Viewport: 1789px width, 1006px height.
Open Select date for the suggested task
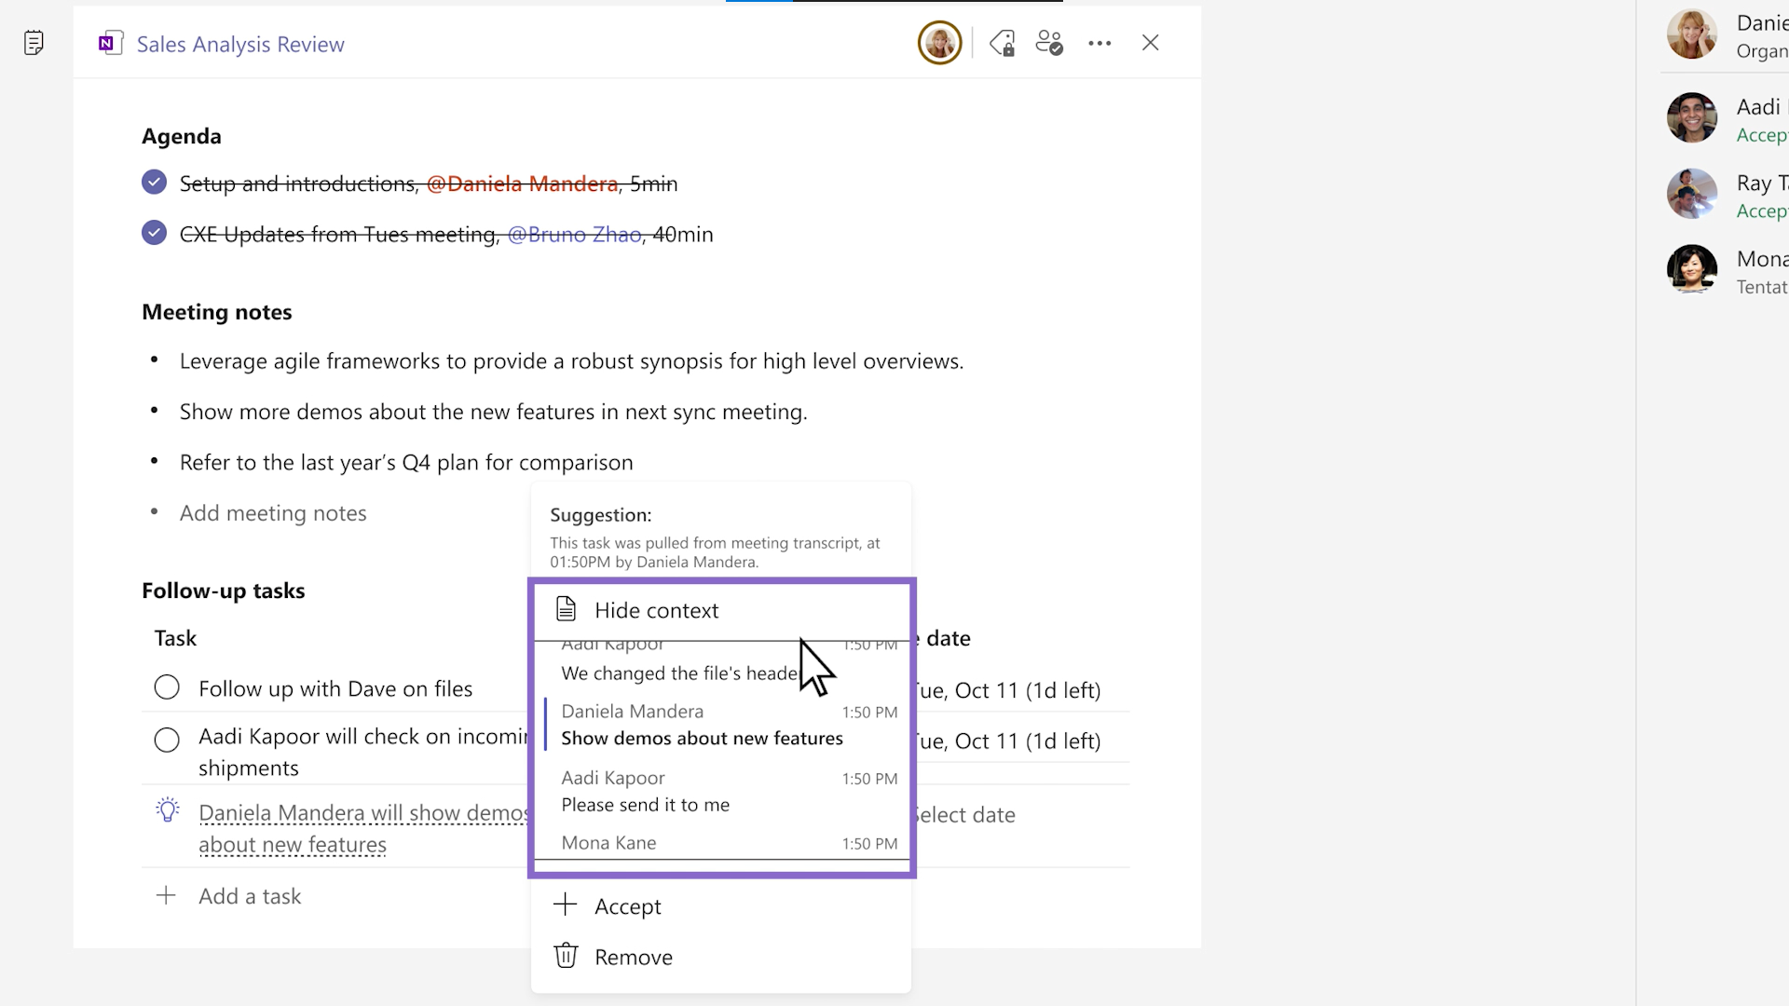[x=964, y=815]
